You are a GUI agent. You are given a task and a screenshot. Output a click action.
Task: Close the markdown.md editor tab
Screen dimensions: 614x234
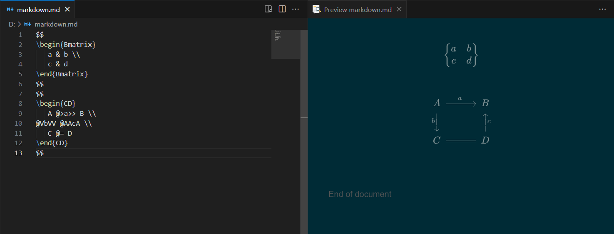coord(68,9)
